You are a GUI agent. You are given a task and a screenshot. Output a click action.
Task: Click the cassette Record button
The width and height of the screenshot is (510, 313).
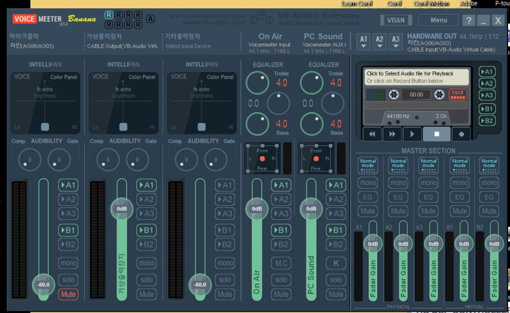tap(462, 135)
